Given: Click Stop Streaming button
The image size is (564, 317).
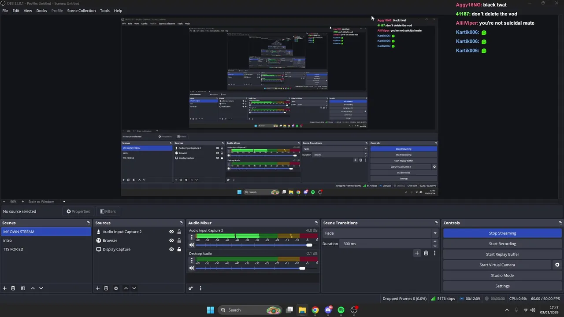Looking at the screenshot, I should [x=502, y=233].
